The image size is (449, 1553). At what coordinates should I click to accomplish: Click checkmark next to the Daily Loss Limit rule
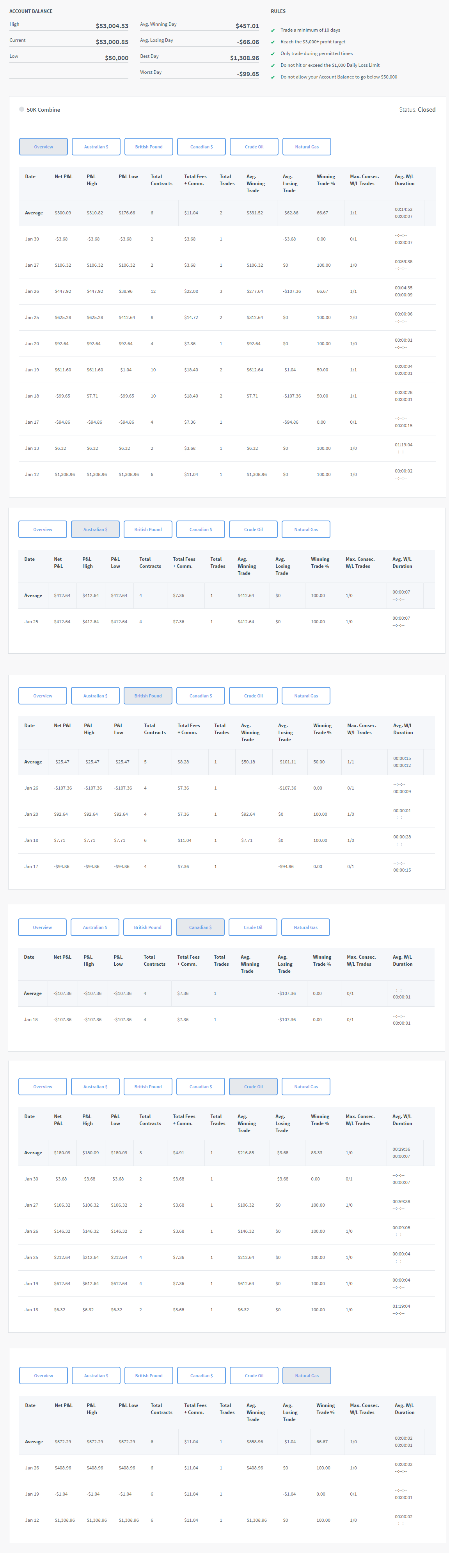coord(273,66)
